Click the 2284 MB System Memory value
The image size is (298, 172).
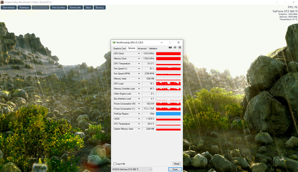149,129
